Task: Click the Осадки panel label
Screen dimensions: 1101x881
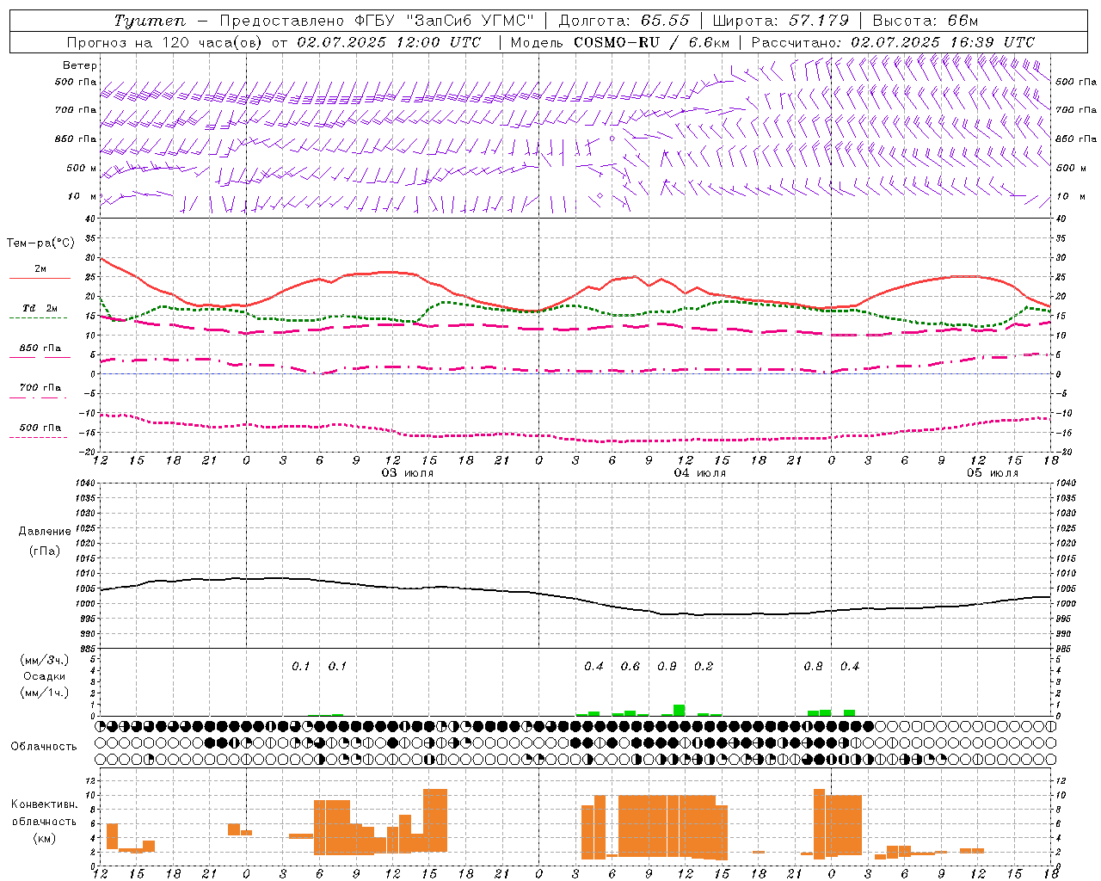Action: 45,676
